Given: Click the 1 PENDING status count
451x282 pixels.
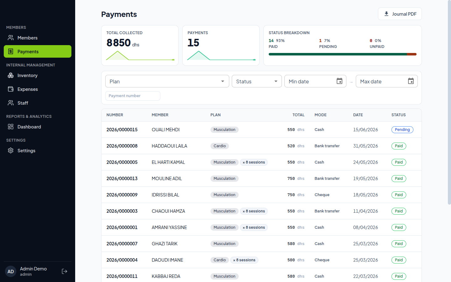Looking at the screenshot, I should (328, 44).
